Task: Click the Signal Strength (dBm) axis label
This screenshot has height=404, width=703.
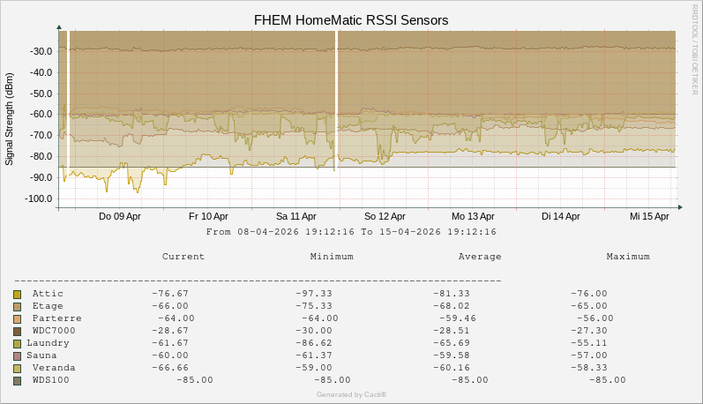Action: (x=10, y=116)
